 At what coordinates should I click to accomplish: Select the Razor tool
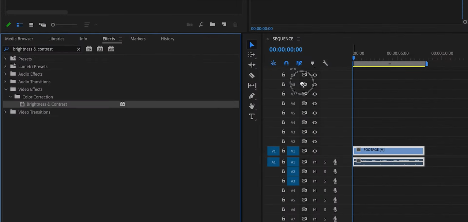(252, 75)
